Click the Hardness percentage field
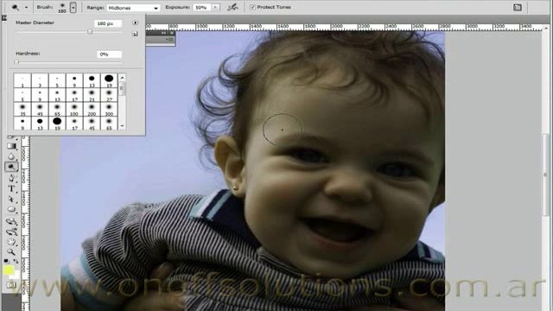The height and width of the screenshot is (311, 553). pyautogui.click(x=109, y=54)
